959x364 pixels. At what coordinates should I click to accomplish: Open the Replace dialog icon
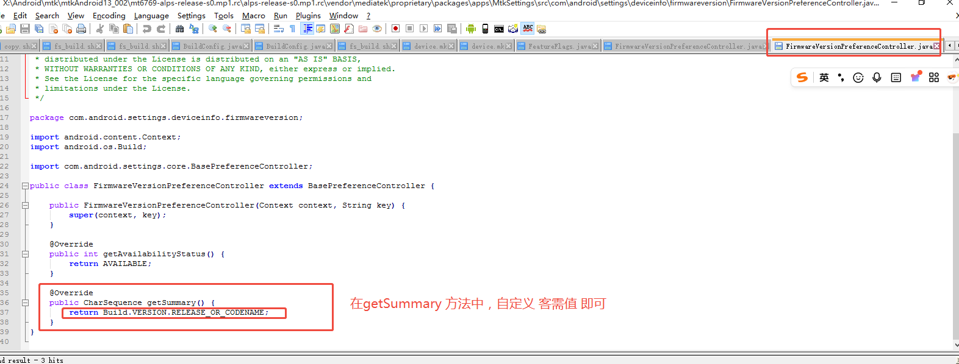[x=193, y=29]
